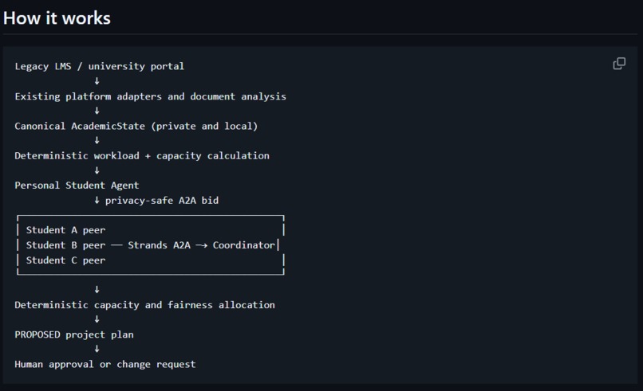This screenshot has height=391, width=643.
Task: Copy the code block contents
Action: click(x=619, y=64)
